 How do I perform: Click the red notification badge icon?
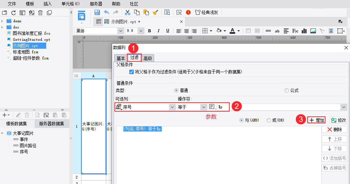click(188, 12)
